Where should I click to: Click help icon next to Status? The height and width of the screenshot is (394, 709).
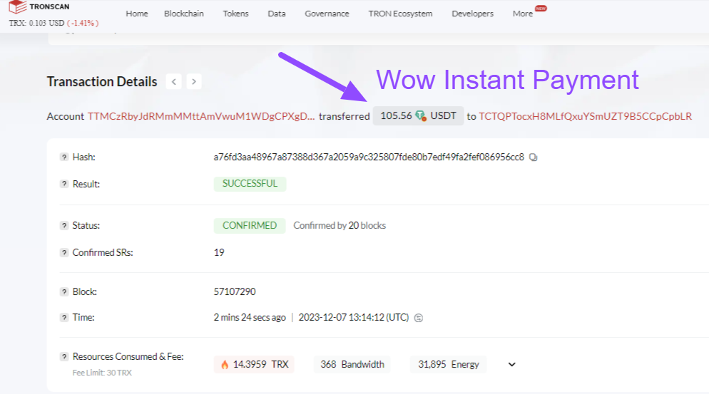coord(64,225)
